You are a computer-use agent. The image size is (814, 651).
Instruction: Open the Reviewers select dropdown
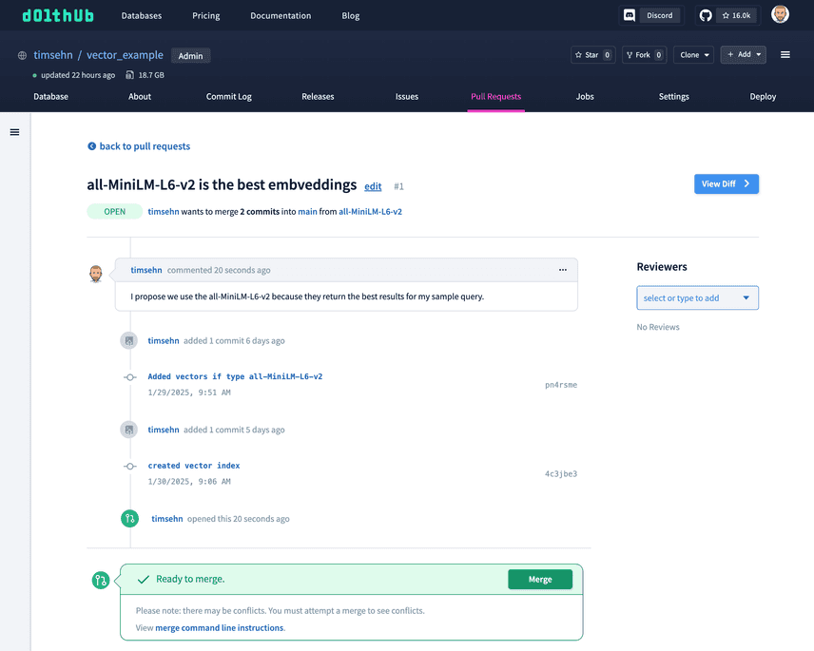pos(697,297)
